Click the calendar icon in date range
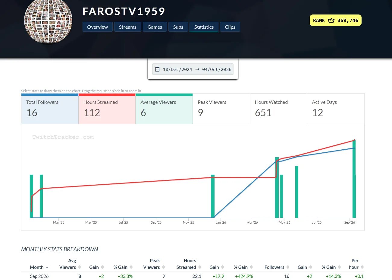 pyautogui.click(x=157, y=69)
